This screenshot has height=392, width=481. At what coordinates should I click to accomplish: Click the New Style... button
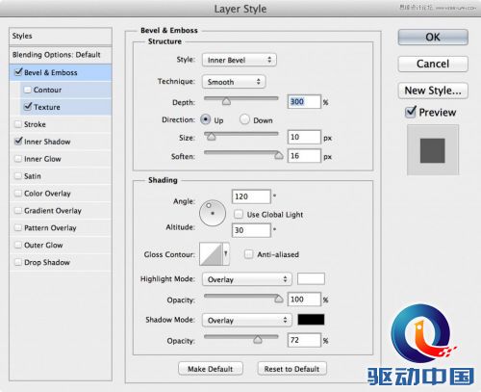(433, 91)
